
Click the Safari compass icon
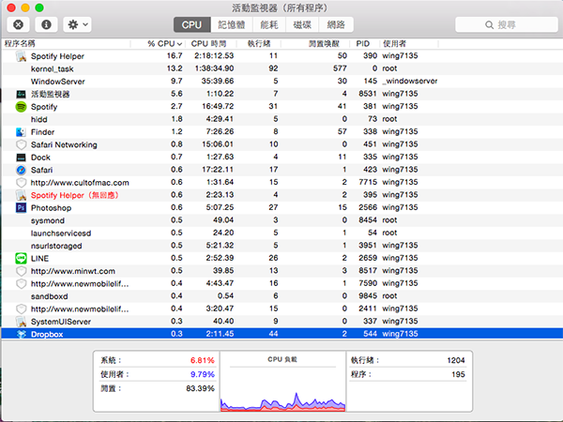(x=22, y=170)
